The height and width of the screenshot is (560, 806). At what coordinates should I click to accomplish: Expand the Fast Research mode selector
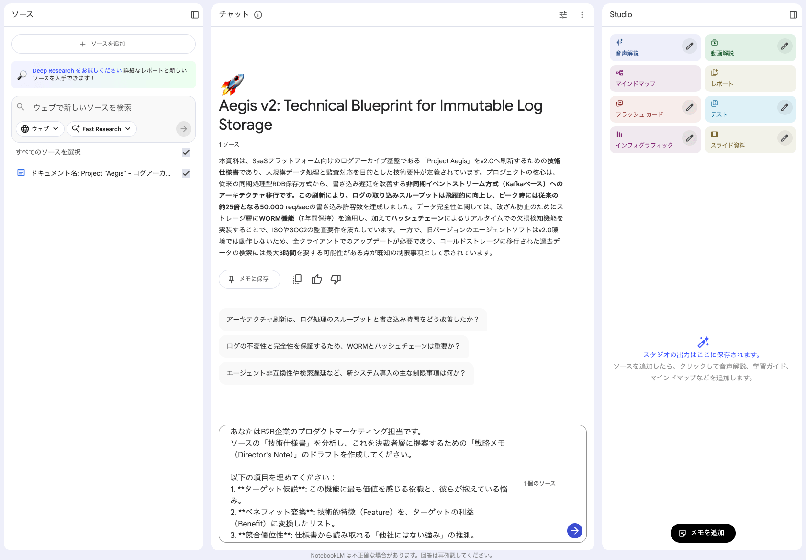[x=101, y=128]
